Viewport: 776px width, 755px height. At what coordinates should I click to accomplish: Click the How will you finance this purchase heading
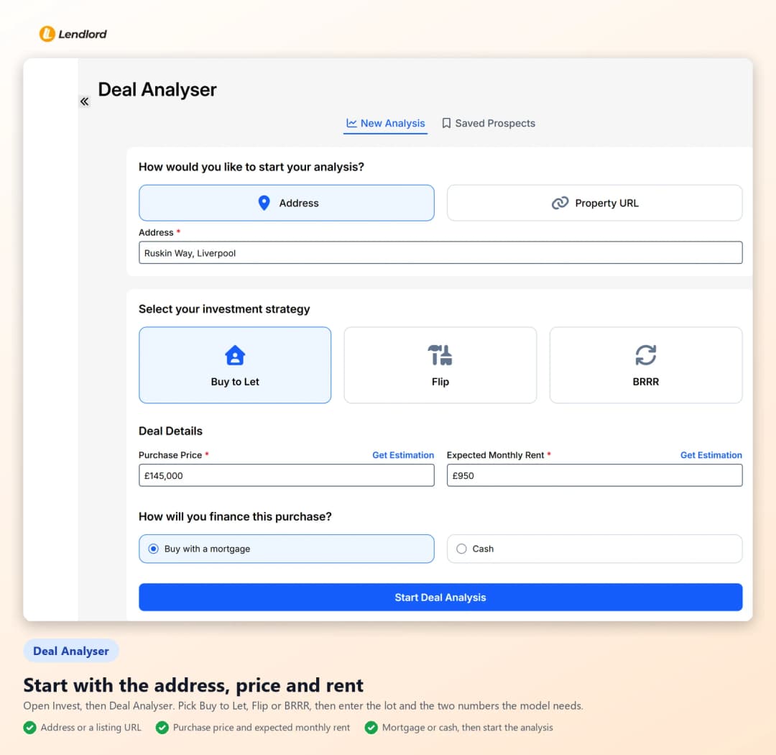point(235,516)
